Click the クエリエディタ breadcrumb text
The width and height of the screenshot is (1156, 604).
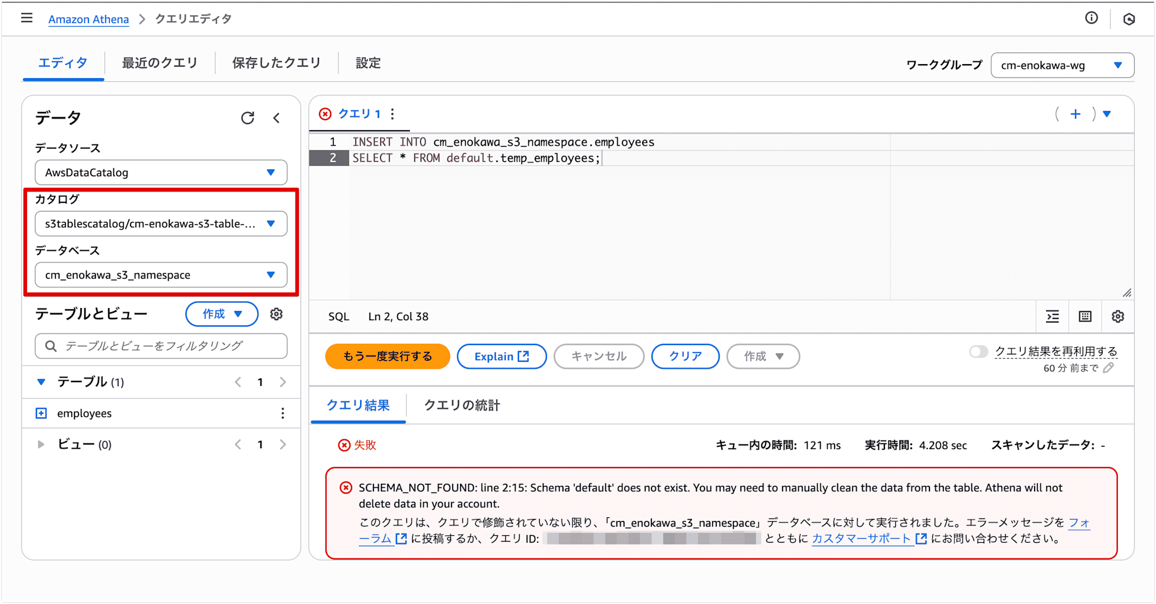pyautogui.click(x=194, y=19)
